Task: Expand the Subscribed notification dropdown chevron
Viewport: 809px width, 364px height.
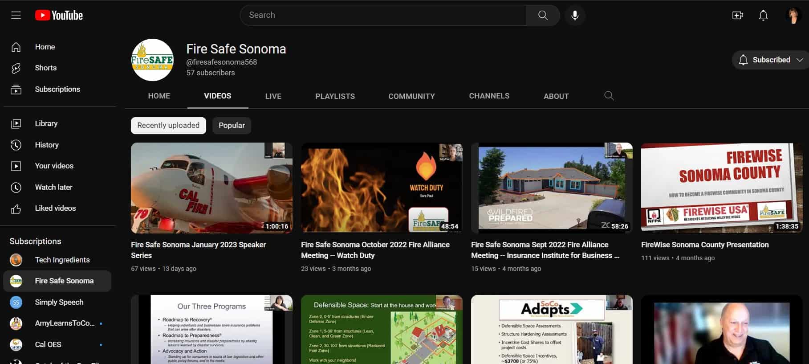Action: pyautogui.click(x=800, y=60)
